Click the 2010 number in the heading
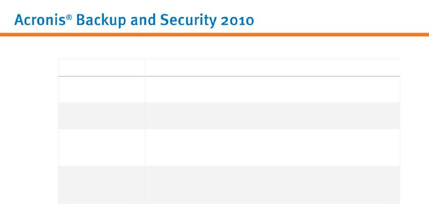 [237, 21]
